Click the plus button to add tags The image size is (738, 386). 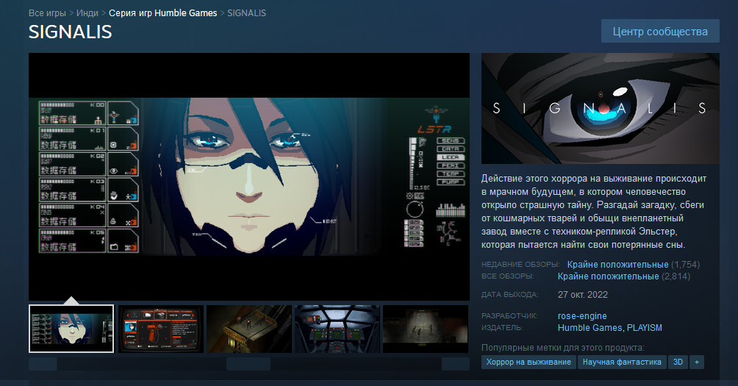point(697,362)
